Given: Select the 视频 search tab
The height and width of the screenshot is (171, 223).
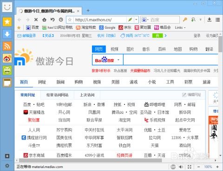Looking at the screenshot, I should pos(114,49).
